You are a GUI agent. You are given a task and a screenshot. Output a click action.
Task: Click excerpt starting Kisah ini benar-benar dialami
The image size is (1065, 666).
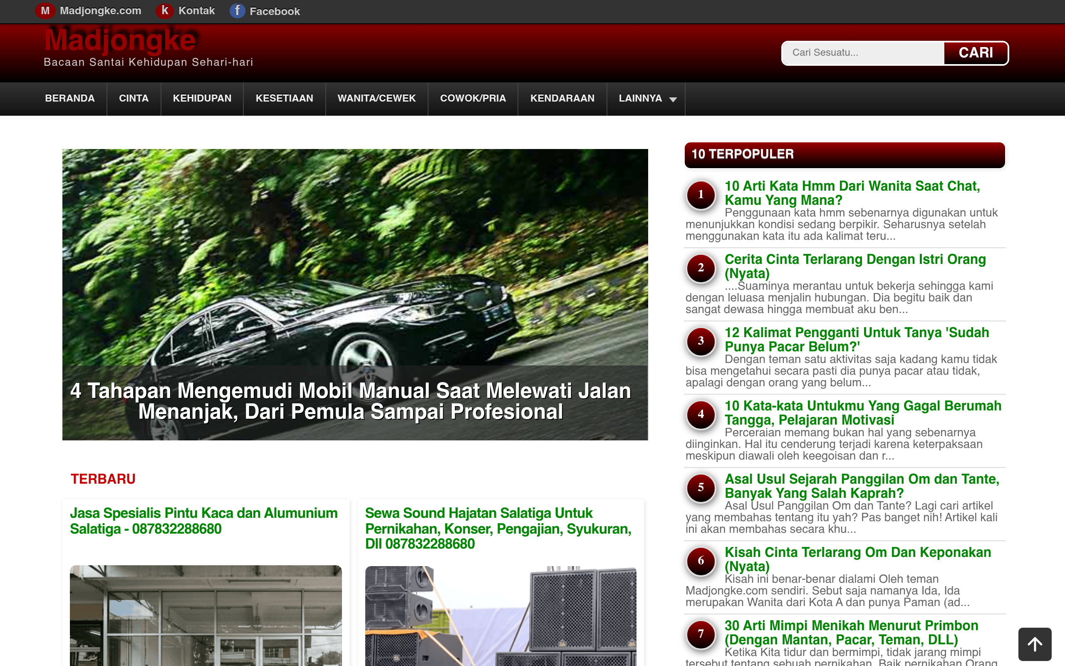827,591
